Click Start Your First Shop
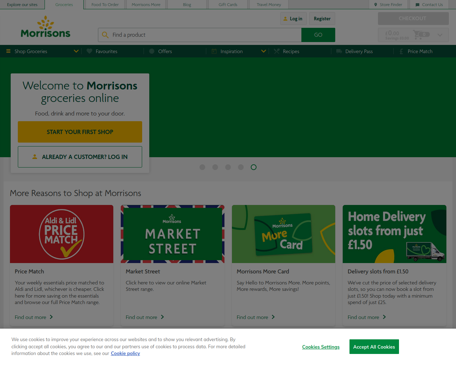Viewport: 456px width, 365px height. coord(80,132)
